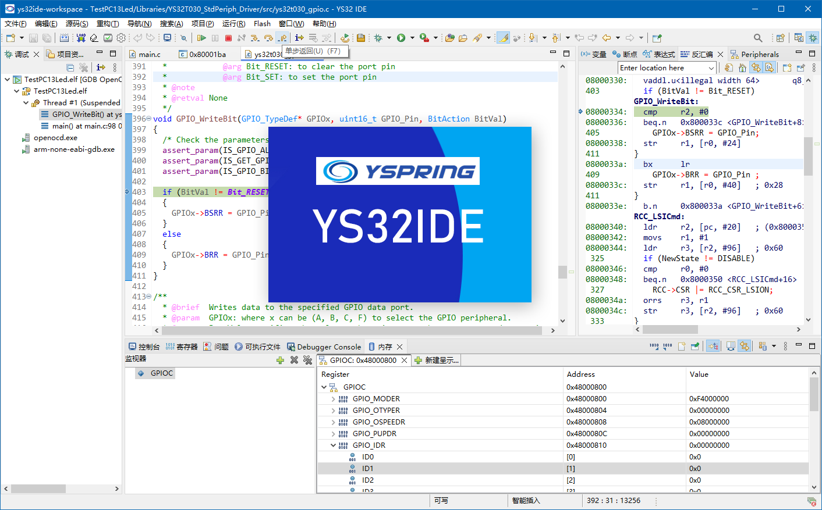This screenshot has width=822, height=510.
Task: Open the Enter location here dropdown arrow
Action: [711, 68]
